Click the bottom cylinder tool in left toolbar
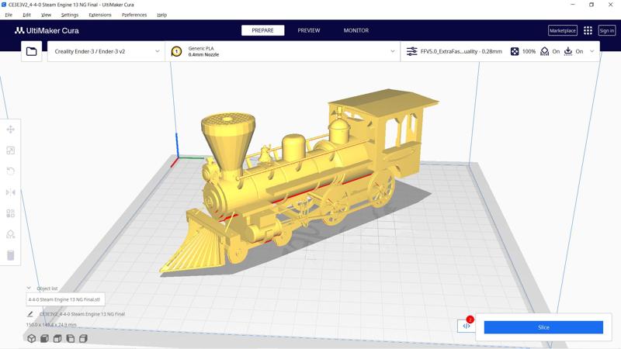The image size is (621, 349). 11,255
